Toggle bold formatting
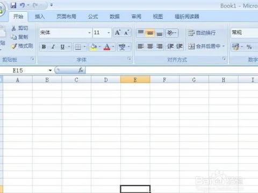 [x=44, y=47]
